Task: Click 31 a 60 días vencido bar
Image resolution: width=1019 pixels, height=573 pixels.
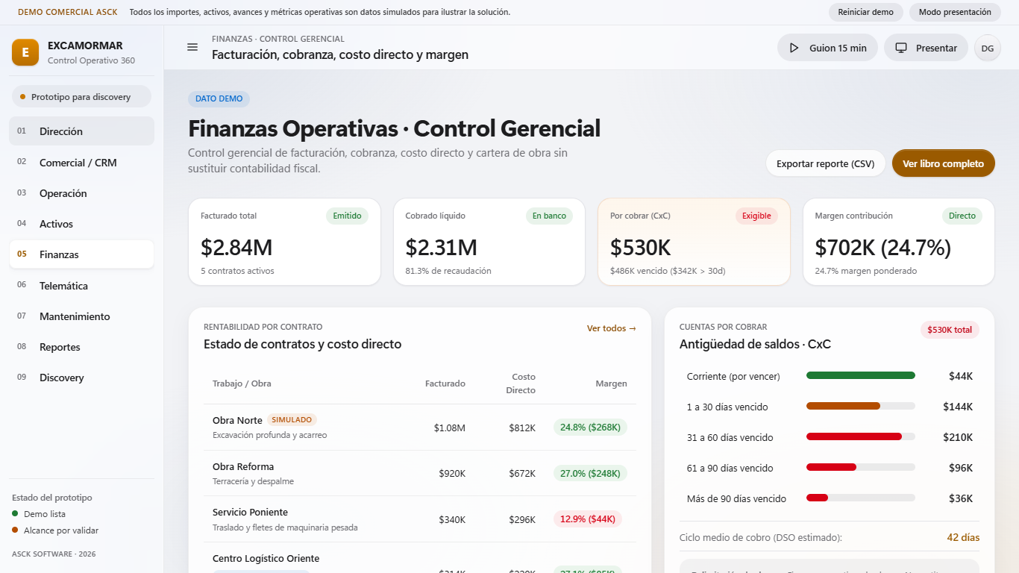Action: (x=861, y=436)
